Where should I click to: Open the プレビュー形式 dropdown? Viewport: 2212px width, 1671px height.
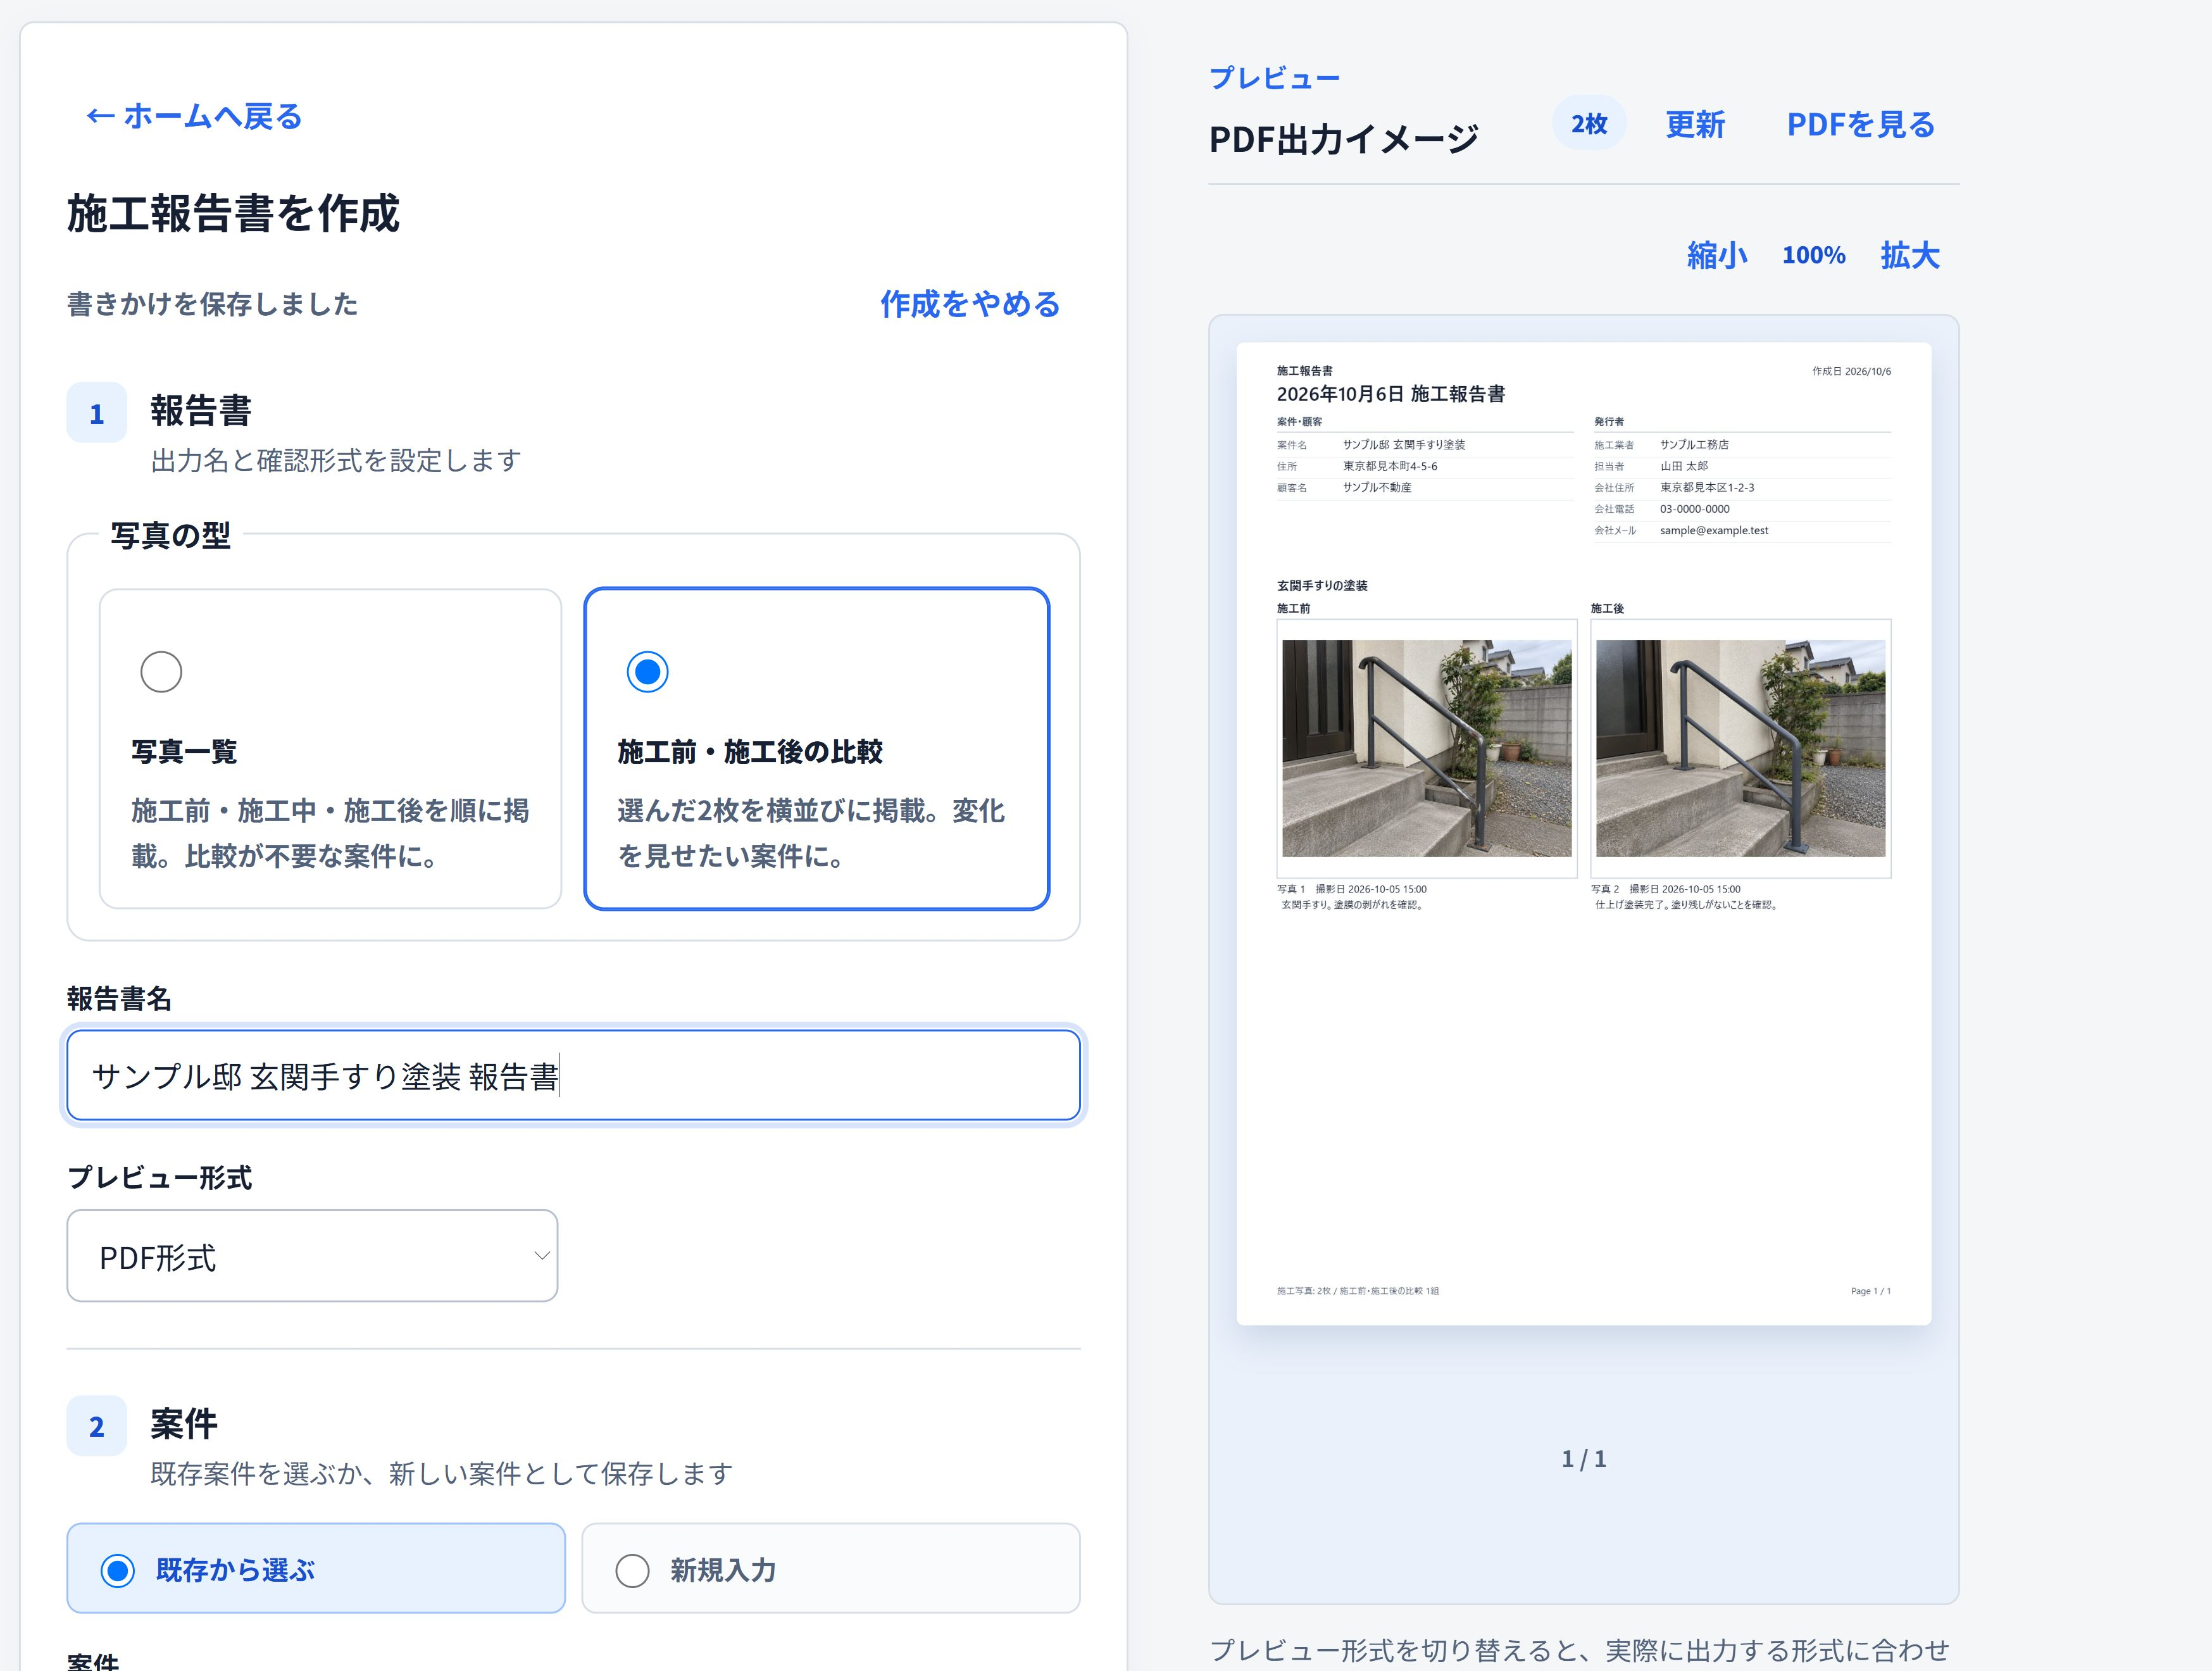312,1256
